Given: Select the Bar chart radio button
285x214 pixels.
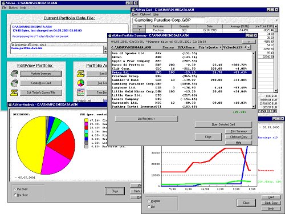Looking at the screenshot, I should coord(15,195).
